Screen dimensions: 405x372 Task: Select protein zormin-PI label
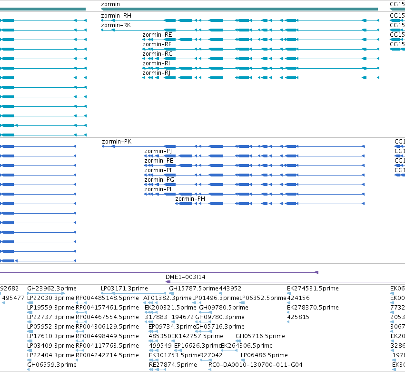158,189
